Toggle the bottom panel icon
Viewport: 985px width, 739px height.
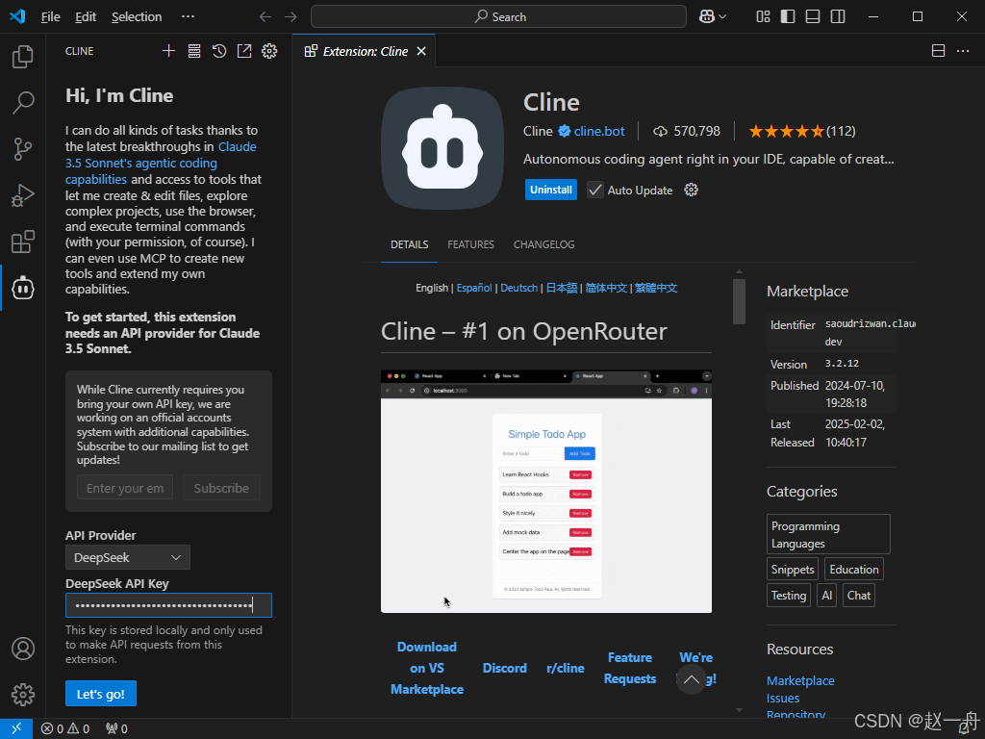[x=813, y=17]
